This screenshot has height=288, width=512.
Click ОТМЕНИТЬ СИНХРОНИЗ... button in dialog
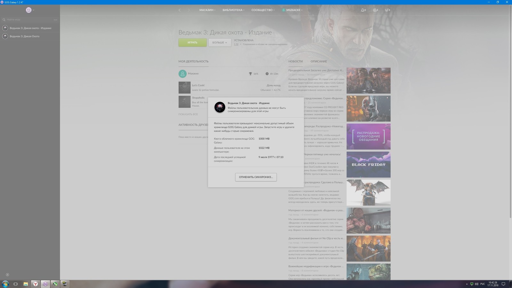[x=256, y=177]
